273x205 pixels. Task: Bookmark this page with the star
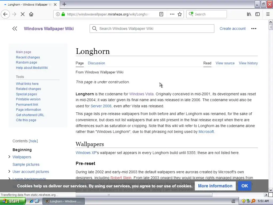pyautogui.click(x=180, y=14)
